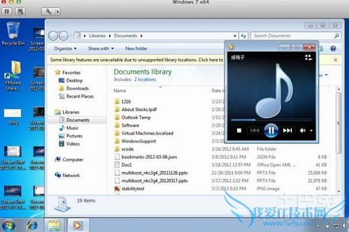This screenshot has height=232, width=349.
Task: Click the media player seek bar
Action: pyautogui.click(x=271, y=120)
